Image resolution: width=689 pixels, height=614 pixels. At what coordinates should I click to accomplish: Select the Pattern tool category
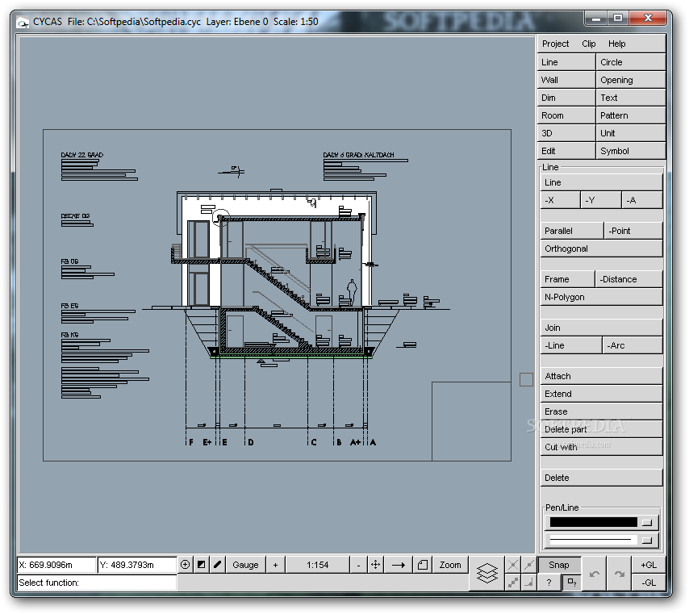coord(631,115)
